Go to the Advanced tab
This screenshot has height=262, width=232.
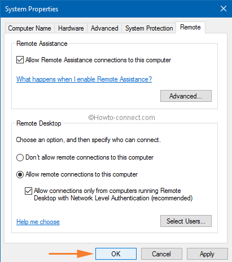104,28
